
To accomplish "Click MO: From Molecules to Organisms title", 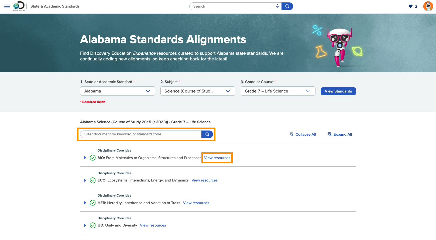I will click(149, 158).
